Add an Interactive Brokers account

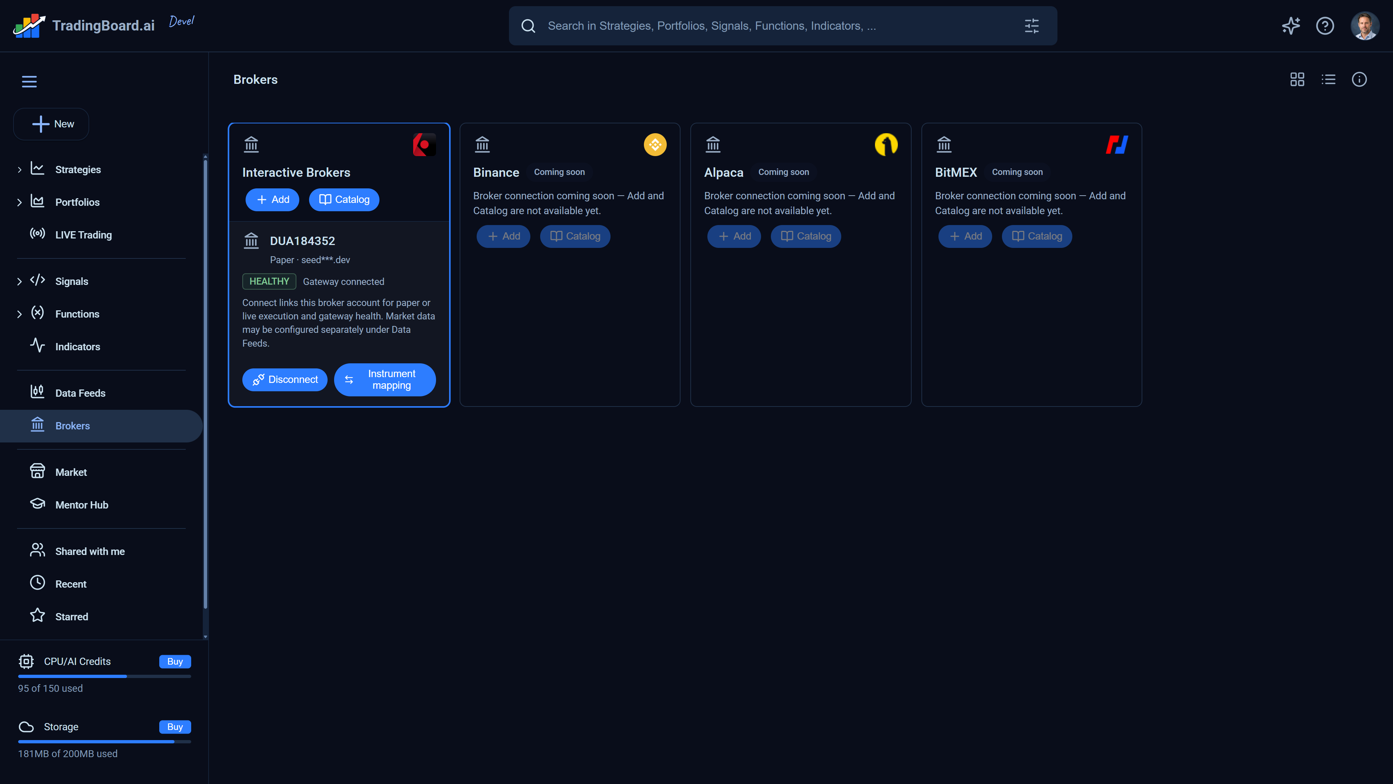point(272,200)
